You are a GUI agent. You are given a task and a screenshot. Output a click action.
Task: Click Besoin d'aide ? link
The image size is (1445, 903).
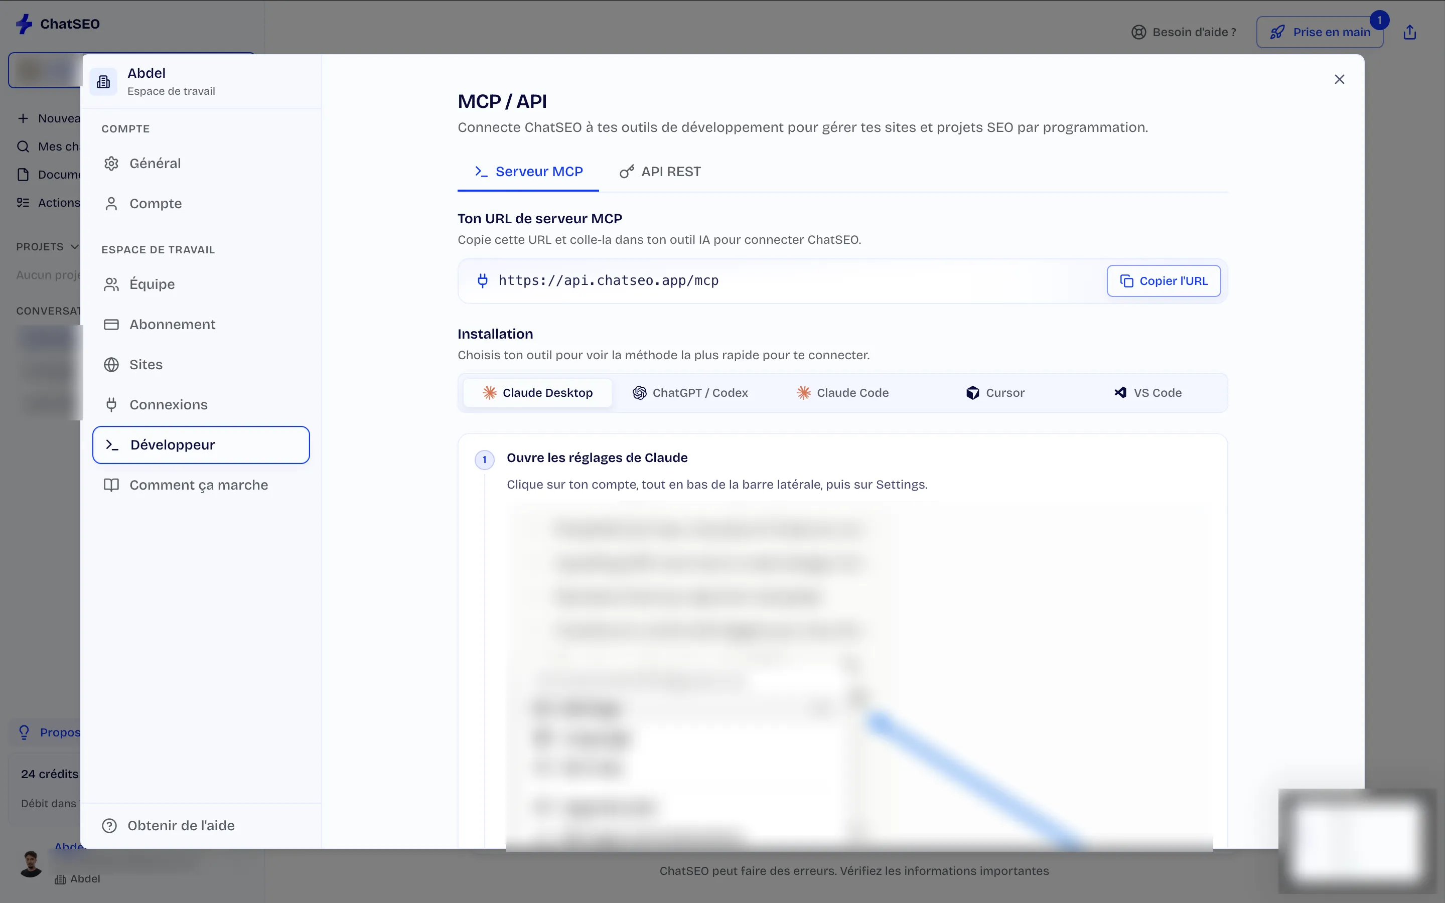[1184, 32]
